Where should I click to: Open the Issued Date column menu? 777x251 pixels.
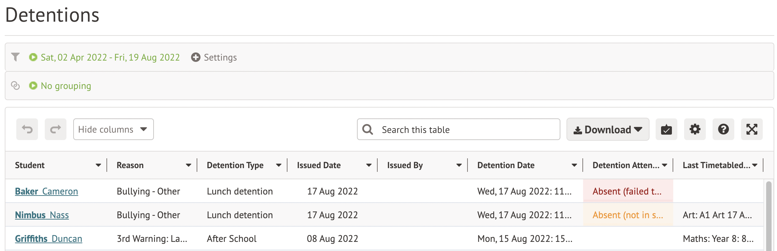tap(369, 165)
